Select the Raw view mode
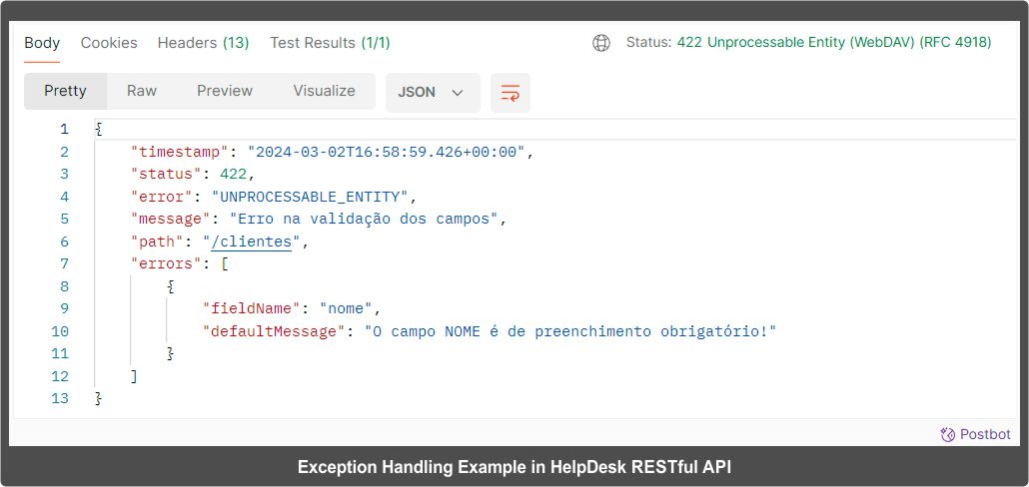This screenshot has height=487, width=1029. tap(142, 91)
